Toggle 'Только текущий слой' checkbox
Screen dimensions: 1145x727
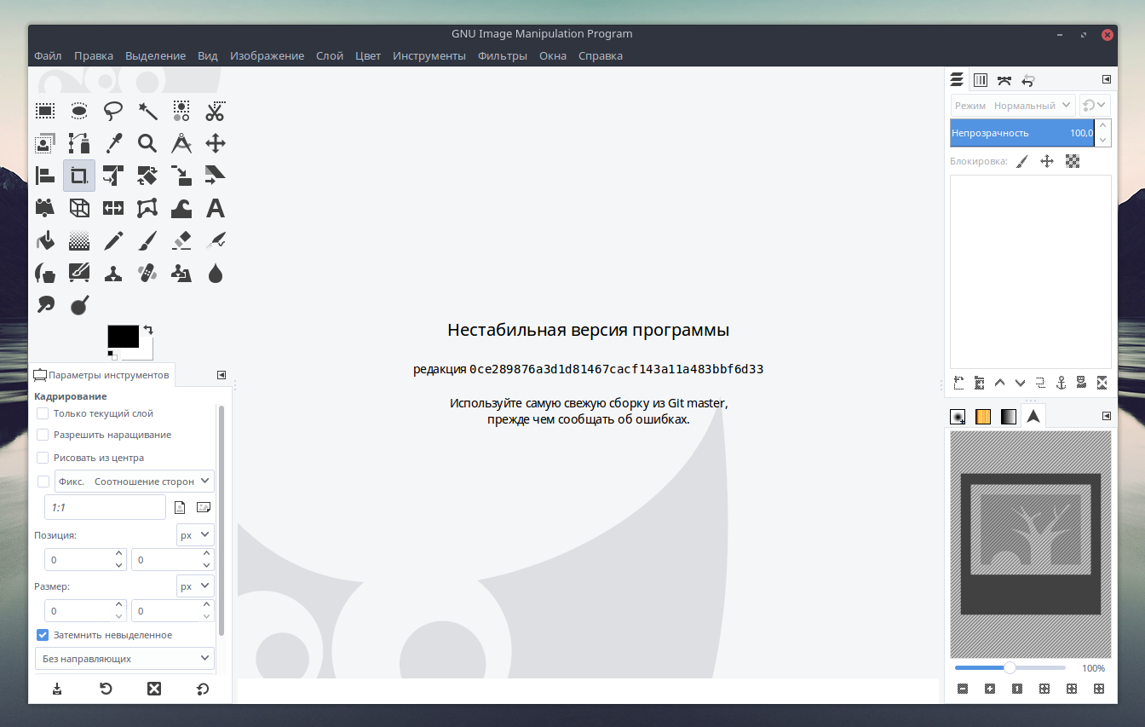coord(43,413)
